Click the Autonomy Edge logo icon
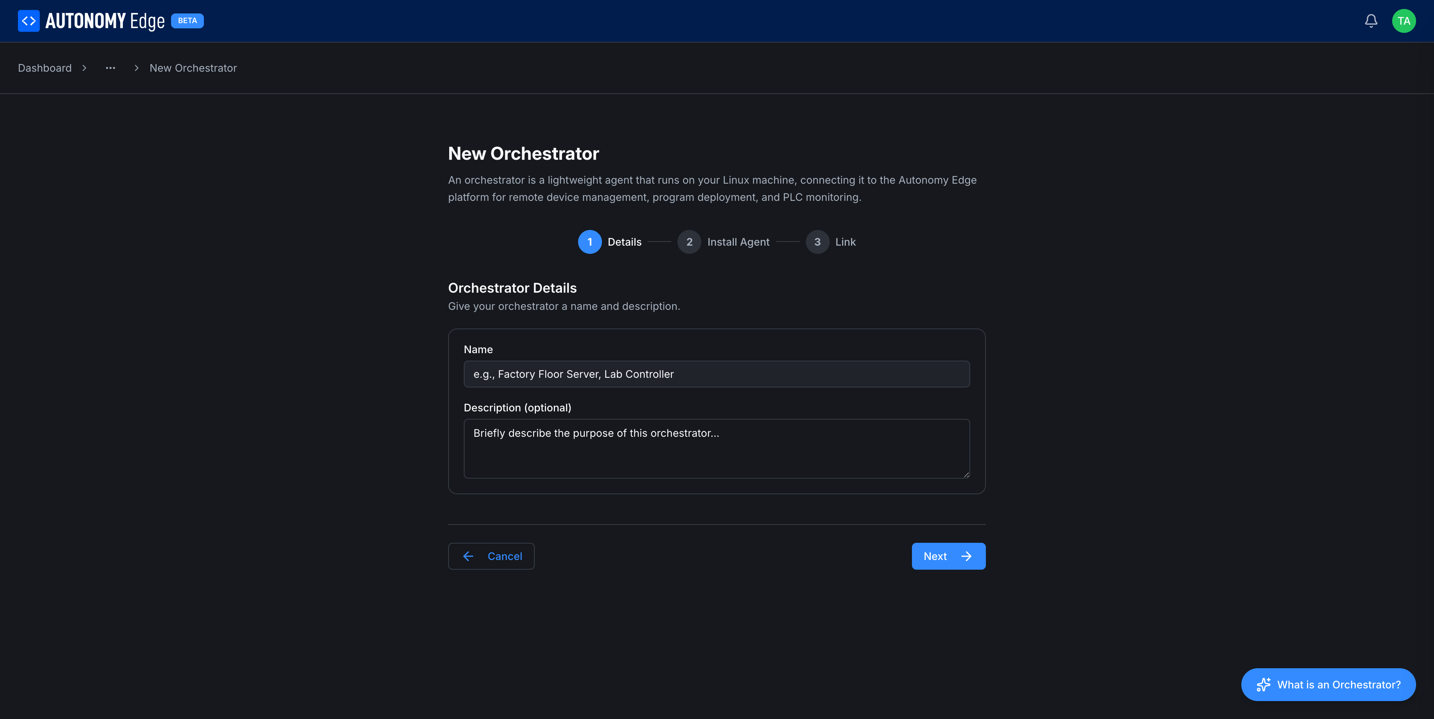Viewport: 1434px width, 719px height. [x=28, y=21]
